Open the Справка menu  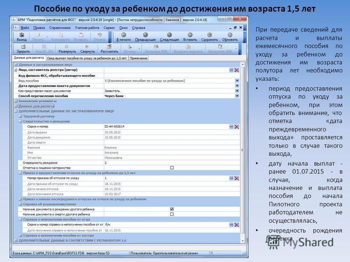tap(139, 28)
